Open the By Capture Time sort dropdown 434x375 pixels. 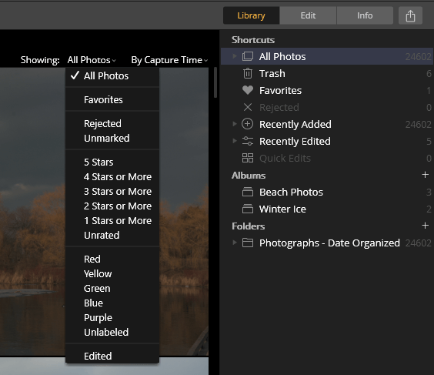[x=169, y=60]
